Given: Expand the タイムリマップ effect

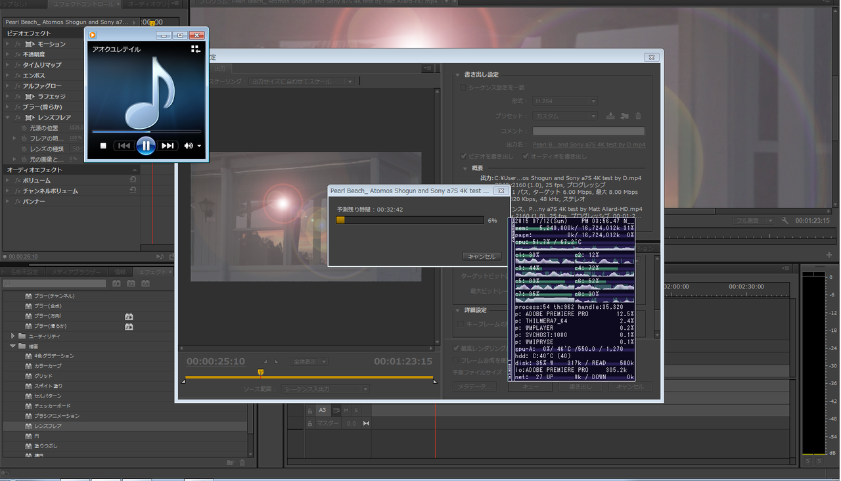Looking at the screenshot, I should [7, 65].
